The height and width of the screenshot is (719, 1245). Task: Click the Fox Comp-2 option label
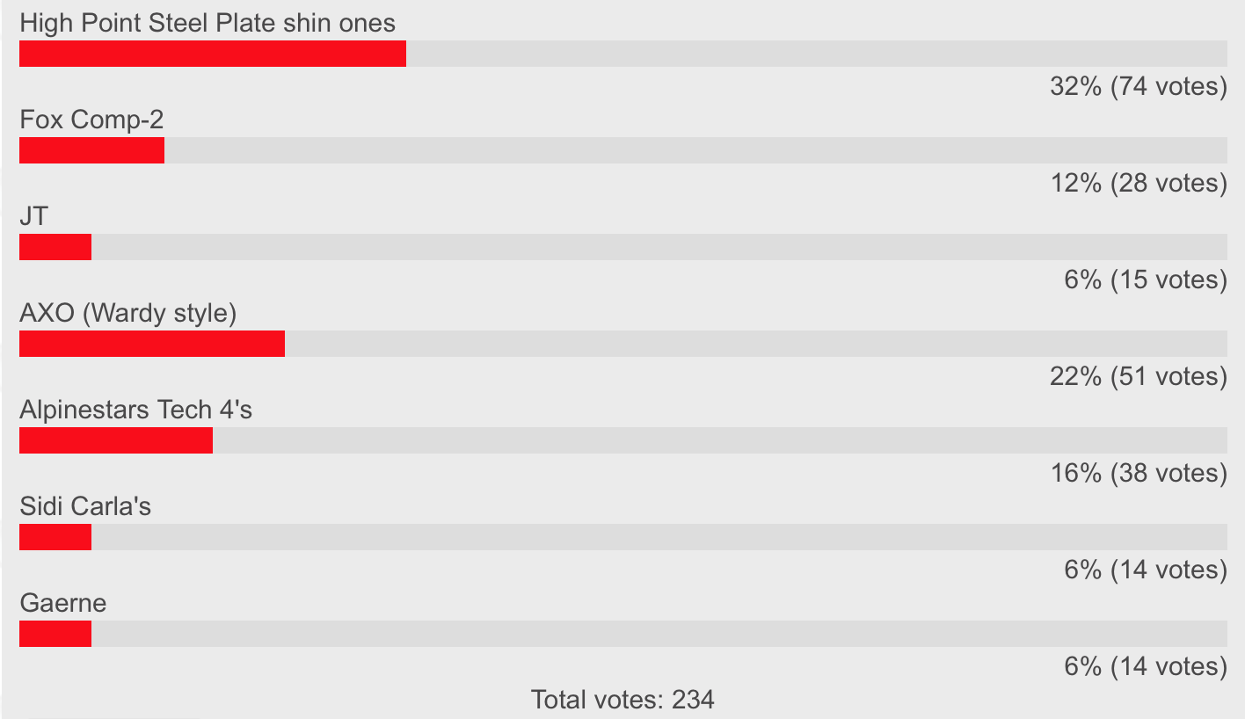coord(91,120)
